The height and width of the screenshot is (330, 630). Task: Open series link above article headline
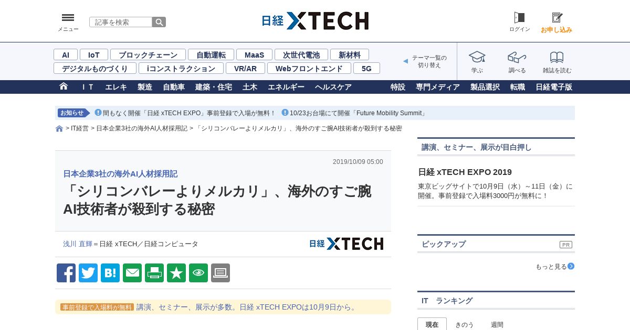coord(120,173)
